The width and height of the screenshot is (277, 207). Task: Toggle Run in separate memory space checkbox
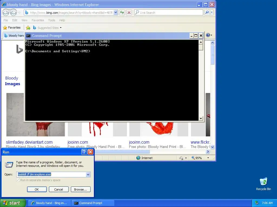tap(18, 180)
